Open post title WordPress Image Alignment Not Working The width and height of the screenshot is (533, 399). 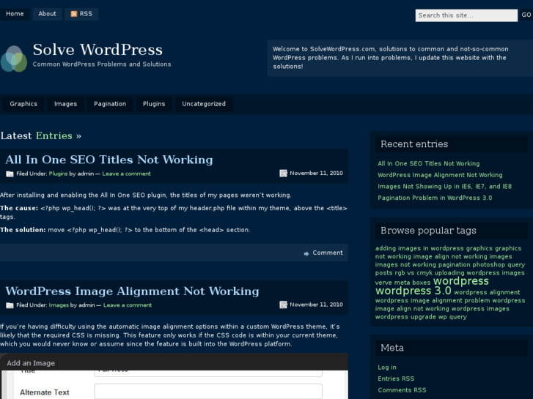click(132, 291)
